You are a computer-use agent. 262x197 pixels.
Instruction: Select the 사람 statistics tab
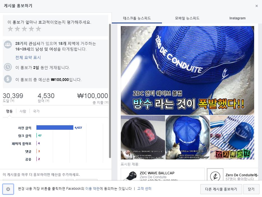pos(23,111)
